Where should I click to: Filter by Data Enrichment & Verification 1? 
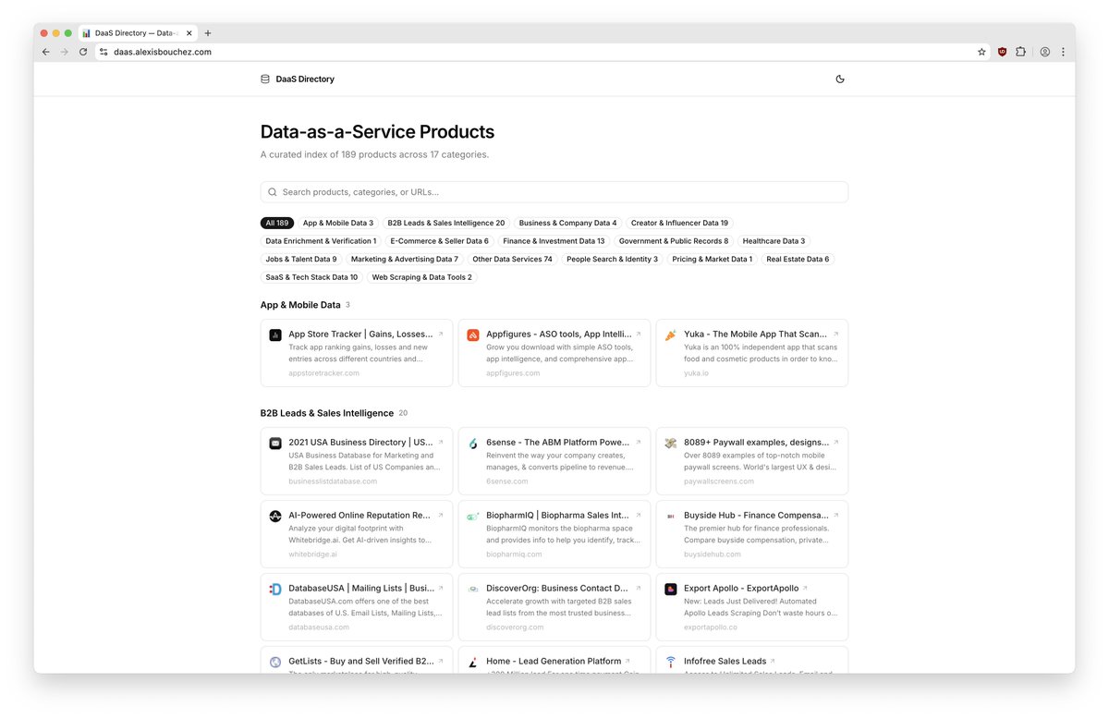(x=321, y=241)
